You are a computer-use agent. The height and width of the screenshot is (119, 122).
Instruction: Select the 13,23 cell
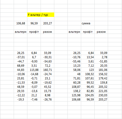(74, 66)
